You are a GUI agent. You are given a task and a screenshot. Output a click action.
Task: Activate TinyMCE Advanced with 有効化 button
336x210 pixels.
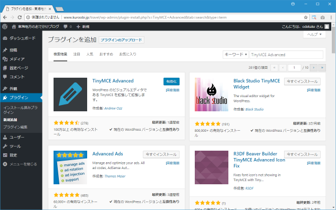coord(172,81)
